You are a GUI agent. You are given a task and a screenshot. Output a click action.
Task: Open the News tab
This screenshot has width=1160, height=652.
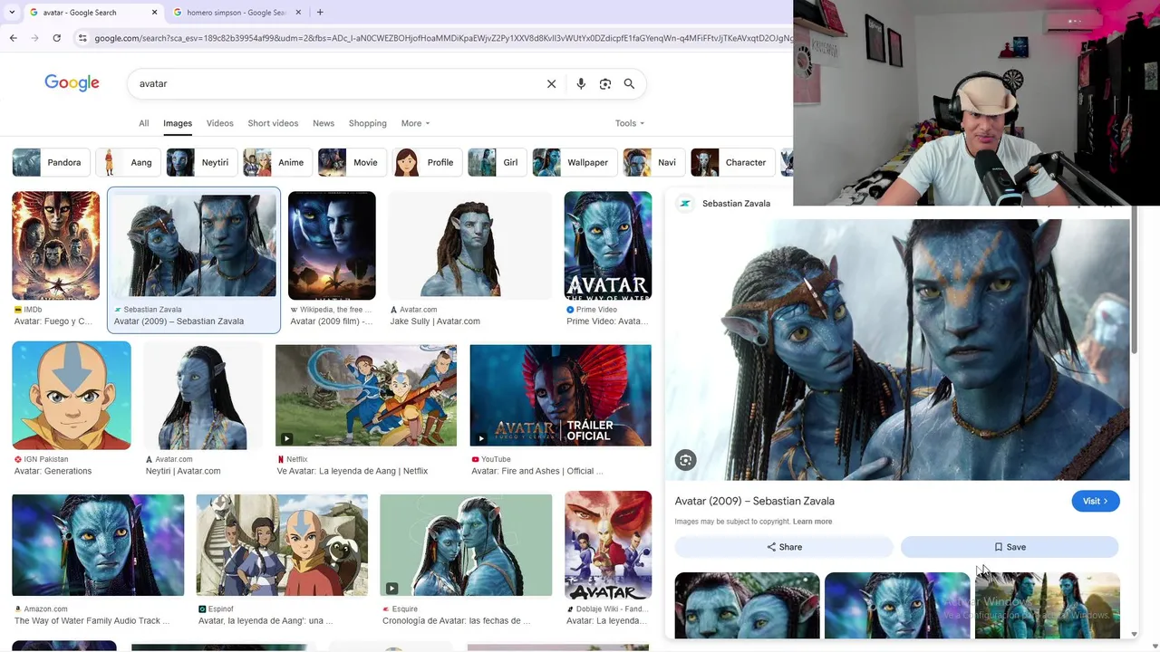pyautogui.click(x=324, y=123)
